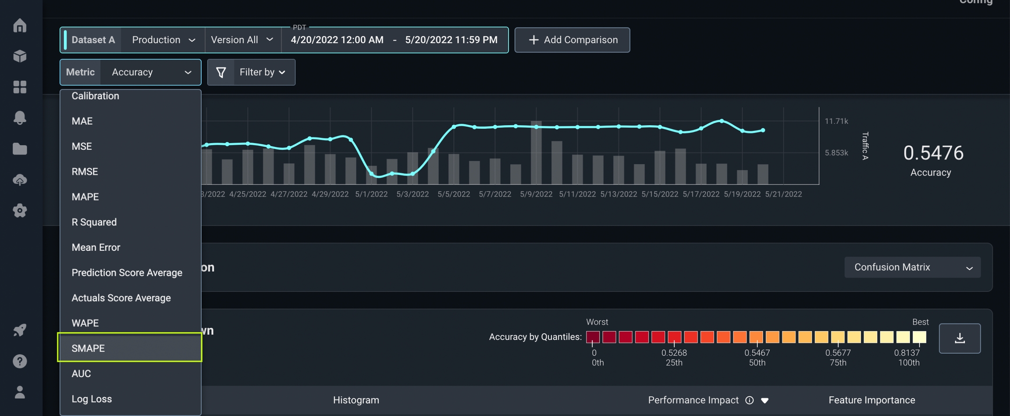1010x416 pixels.
Task: Open the help question mark icon
Action: pyautogui.click(x=20, y=361)
